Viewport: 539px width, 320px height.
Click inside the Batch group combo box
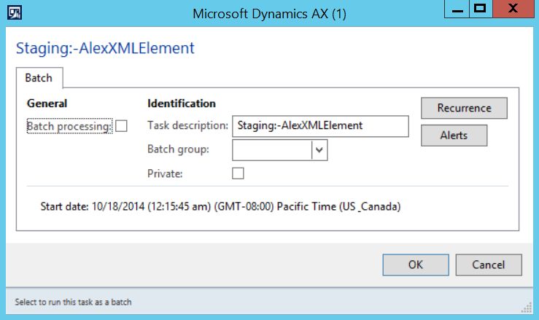coord(271,149)
